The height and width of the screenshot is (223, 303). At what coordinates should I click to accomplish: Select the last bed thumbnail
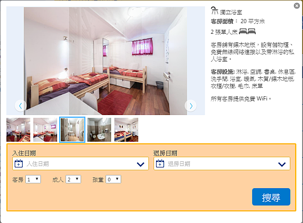(126, 130)
